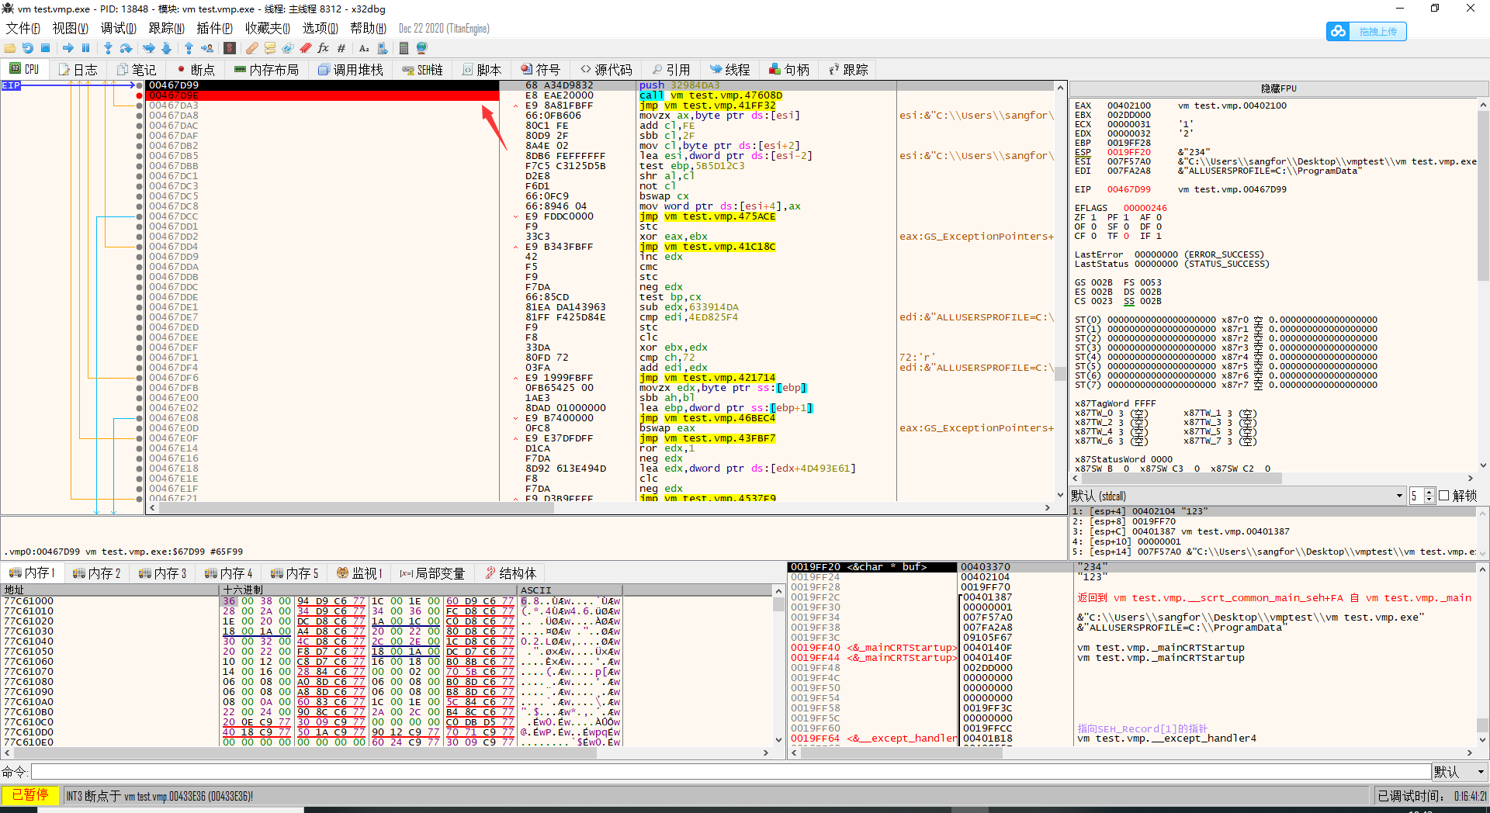
Task: Toggle the red breakpoint at address 00467D9E
Action: (x=140, y=95)
